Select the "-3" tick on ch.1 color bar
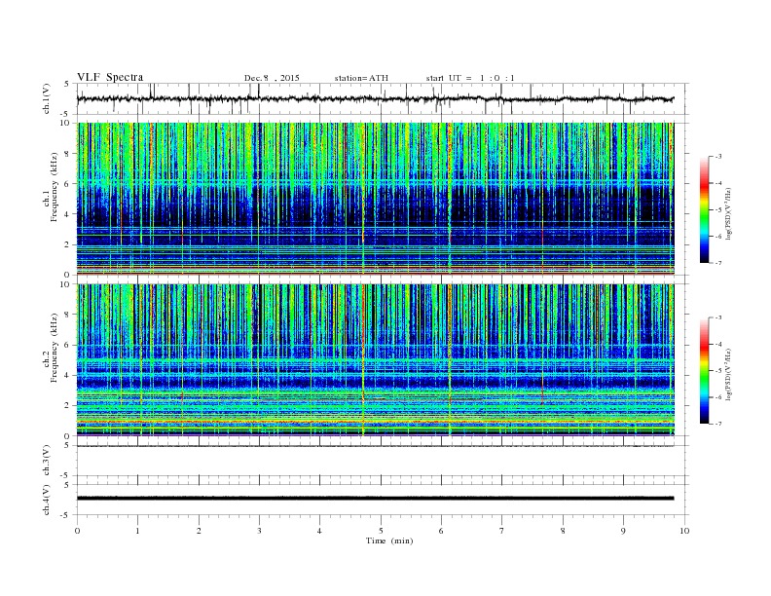The image size is (771, 596). (718, 157)
